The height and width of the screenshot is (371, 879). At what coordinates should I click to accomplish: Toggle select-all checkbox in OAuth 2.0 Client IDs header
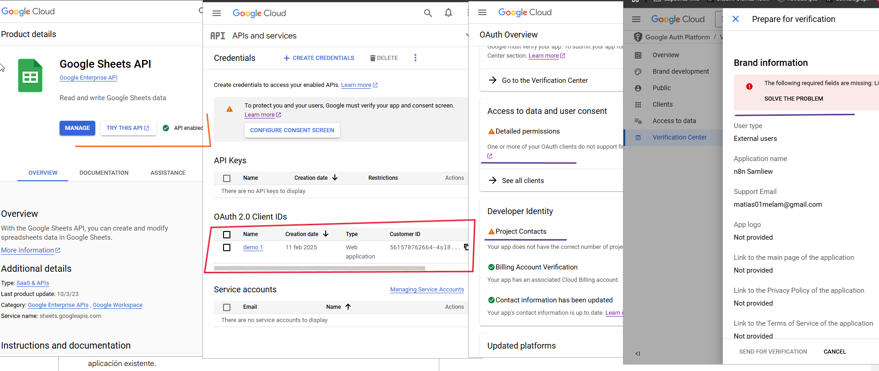(227, 235)
